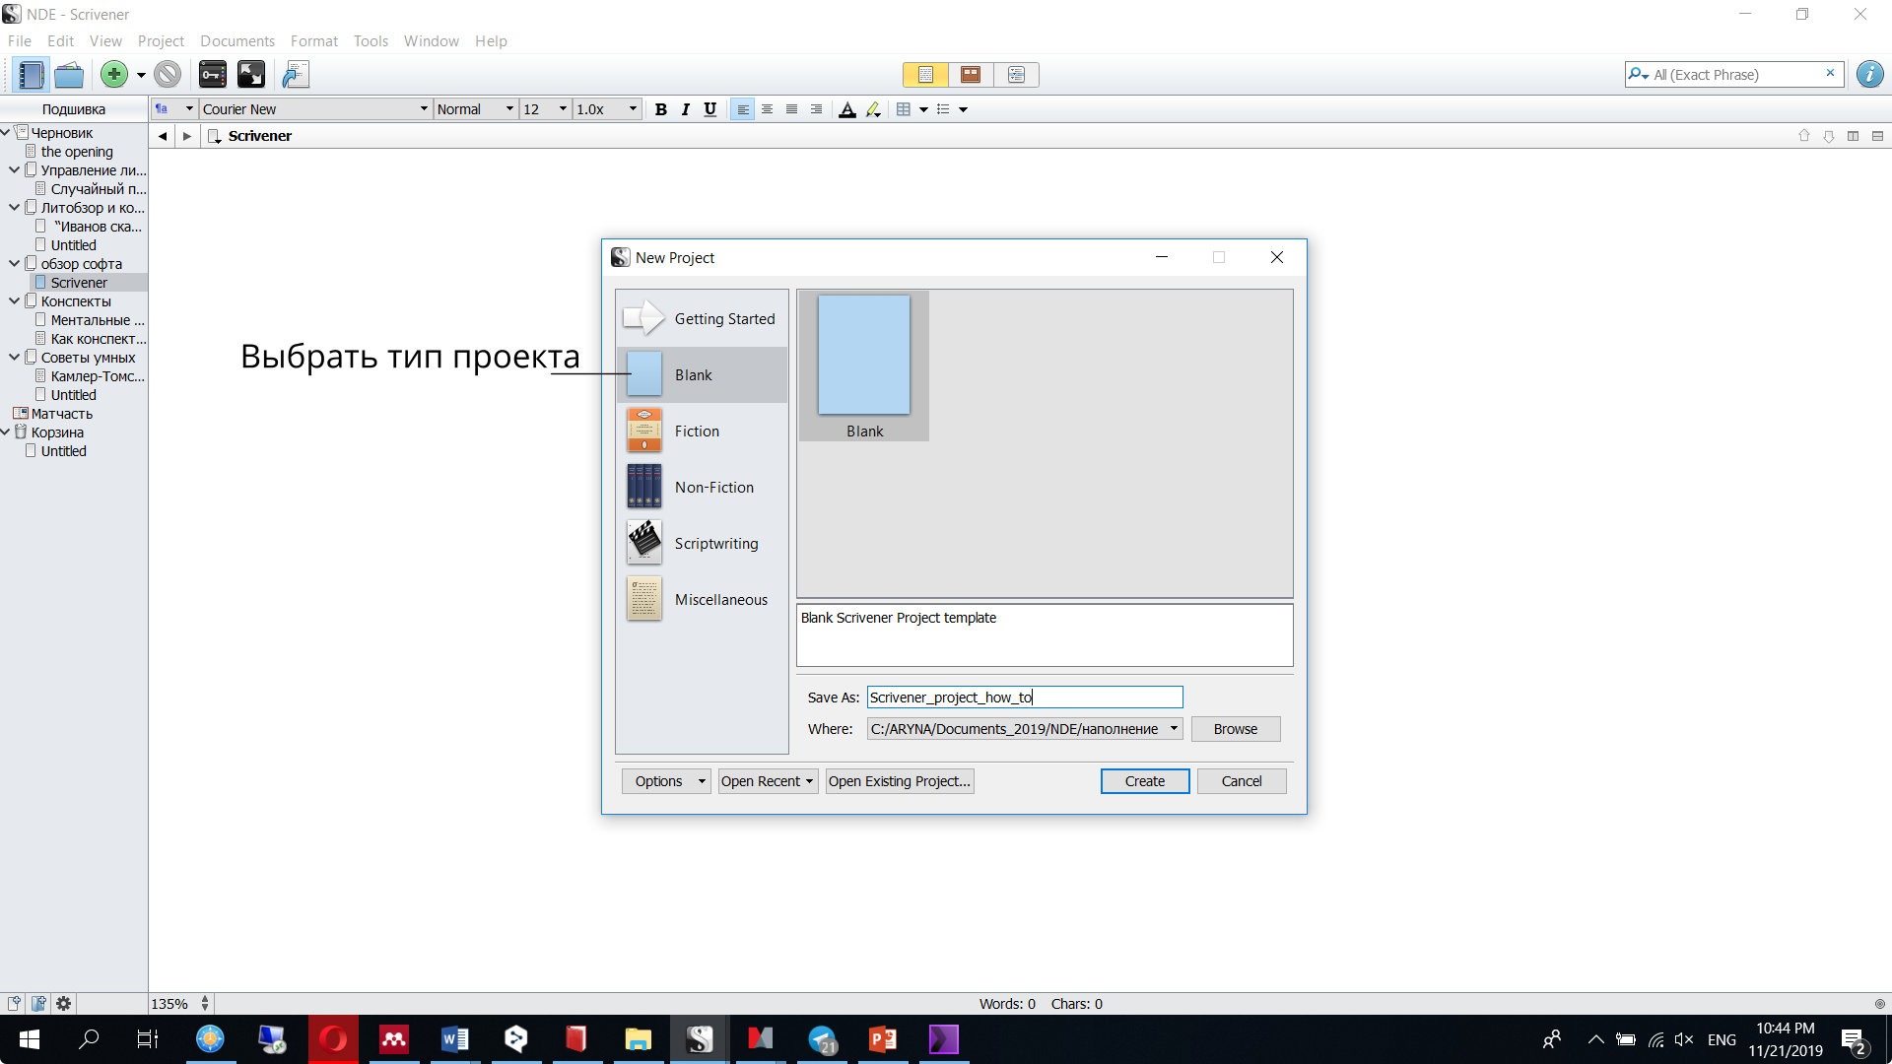Click the Save As name field
Viewport: 1892px width, 1064px height.
tap(1025, 698)
